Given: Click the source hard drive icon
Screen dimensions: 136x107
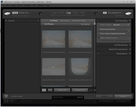Looking at the screenshot, I should tap(7, 14).
